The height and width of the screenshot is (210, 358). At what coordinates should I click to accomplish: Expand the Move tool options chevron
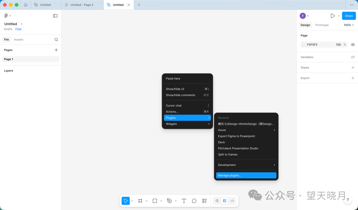pyautogui.click(x=131, y=200)
